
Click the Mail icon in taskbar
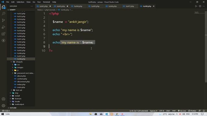(x=101, y=114)
